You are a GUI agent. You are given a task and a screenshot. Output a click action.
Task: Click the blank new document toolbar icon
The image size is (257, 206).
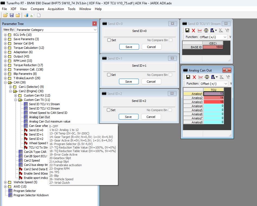coord(39,15)
